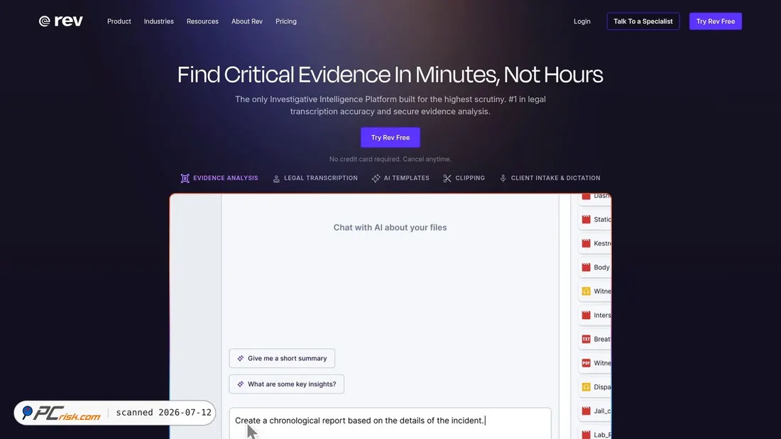Click the Static file video icon
The width and height of the screenshot is (781, 439).
tap(586, 220)
